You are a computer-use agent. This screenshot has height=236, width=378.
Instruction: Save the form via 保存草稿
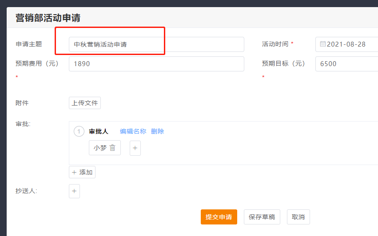[262, 217]
